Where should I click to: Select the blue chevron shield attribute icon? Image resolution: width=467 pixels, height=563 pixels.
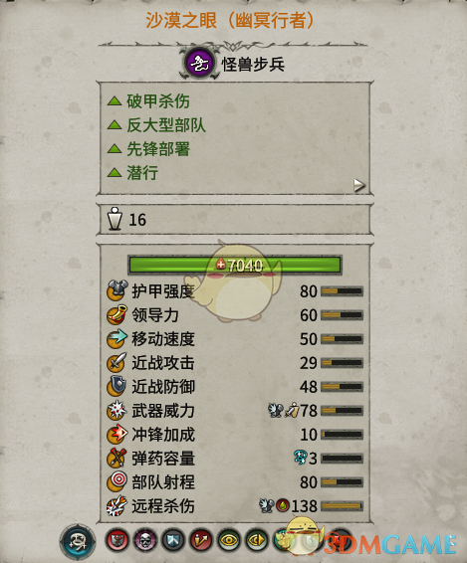tap(173, 540)
